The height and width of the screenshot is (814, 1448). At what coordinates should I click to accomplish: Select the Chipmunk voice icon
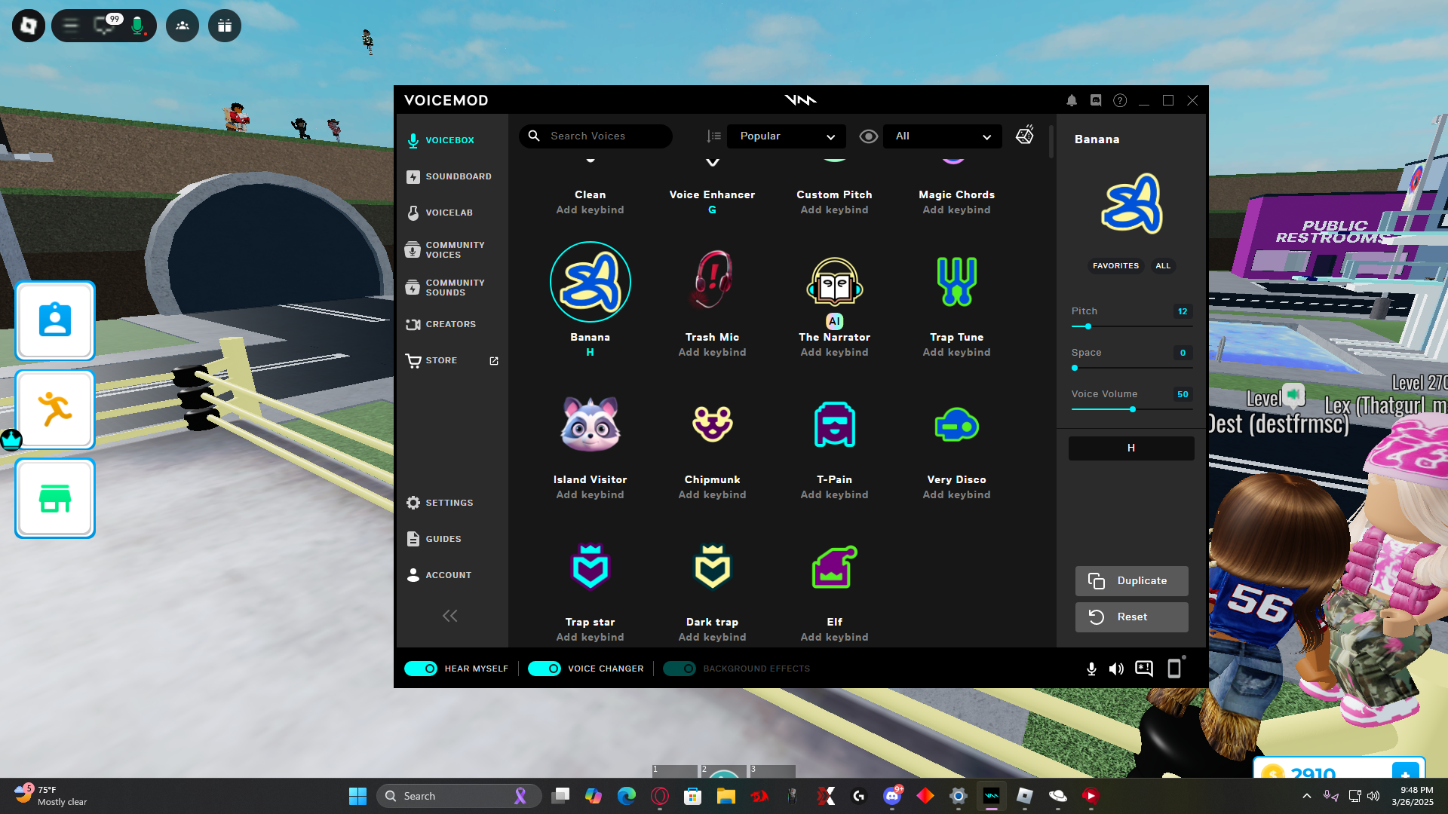click(712, 424)
